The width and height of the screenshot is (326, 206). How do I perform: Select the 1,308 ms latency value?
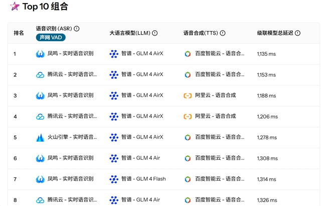pyautogui.click(x=267, y=158)
